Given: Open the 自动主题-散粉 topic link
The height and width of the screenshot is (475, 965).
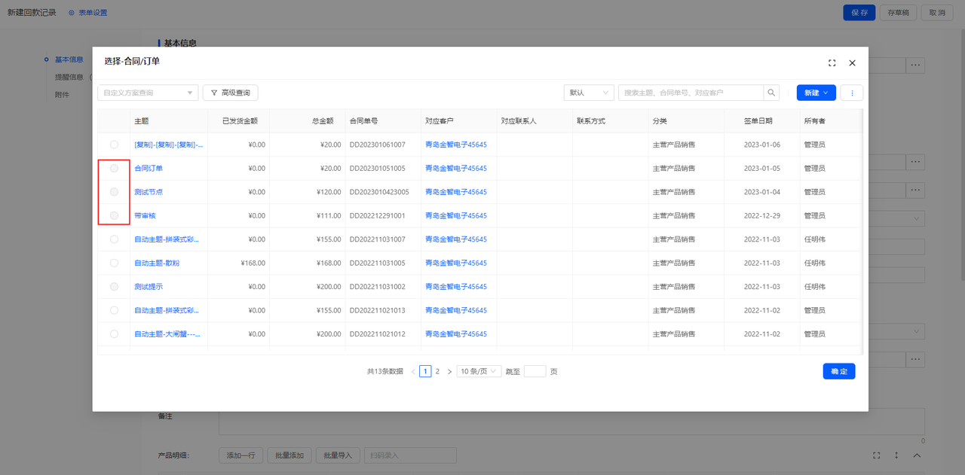Looking at the screenshot, I should pyautogui.click(x=157, y=263).
